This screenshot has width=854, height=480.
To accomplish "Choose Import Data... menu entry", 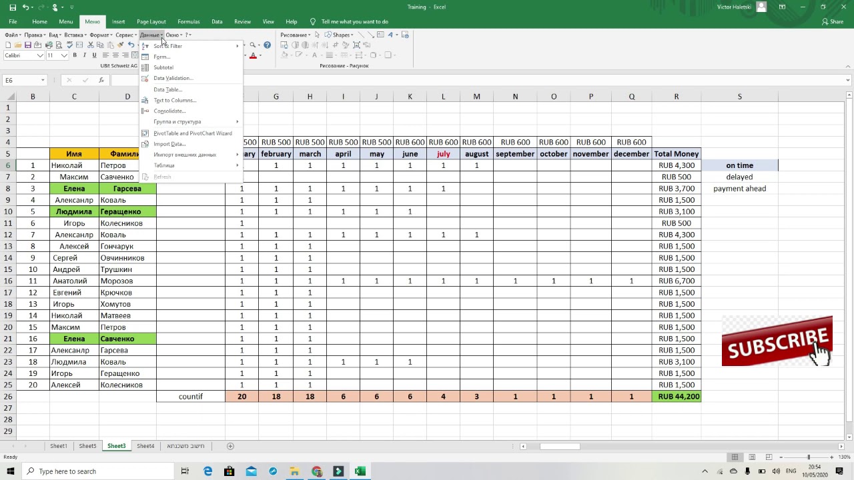I will click(x=191, y=144).
